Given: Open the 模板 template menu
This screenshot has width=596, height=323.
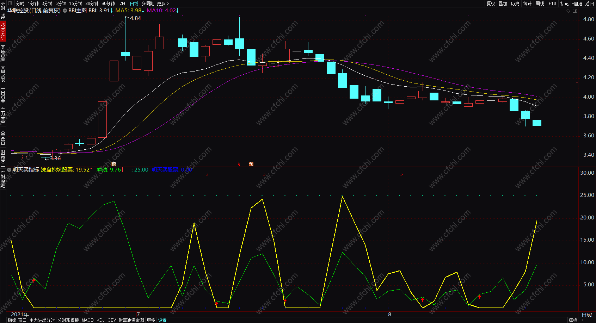Looking at the screenshot, I should pyautogui.click(x=573, y=320).
